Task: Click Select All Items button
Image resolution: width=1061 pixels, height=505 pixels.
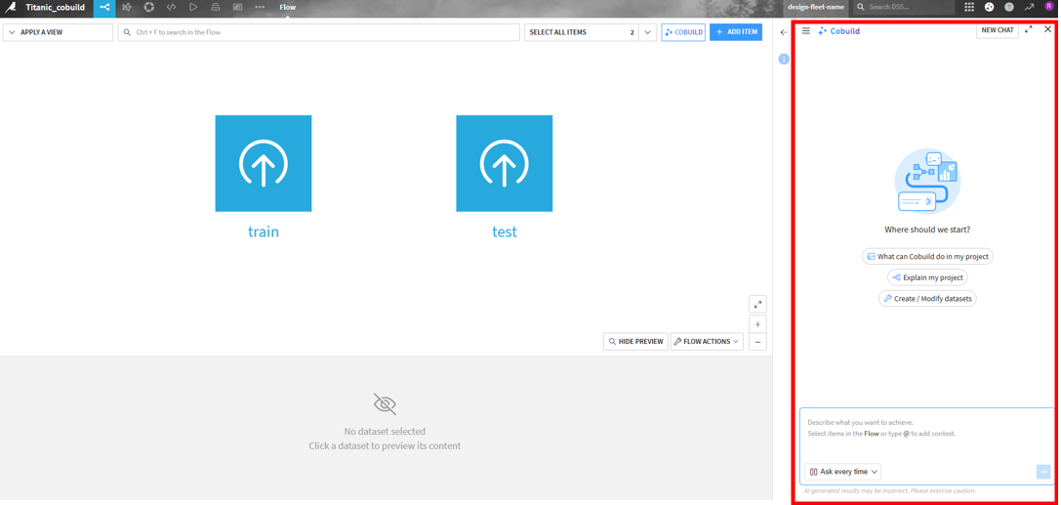Action: click(x=581, y=32)
